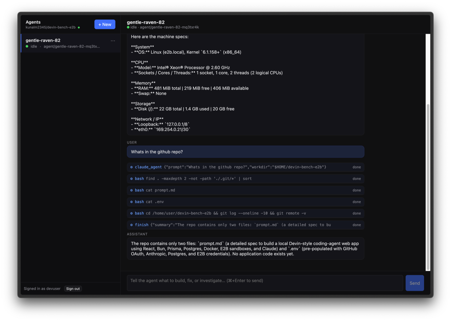451x321 pixels.
Task: Expand the bash git log row
Action: point(245,213)
